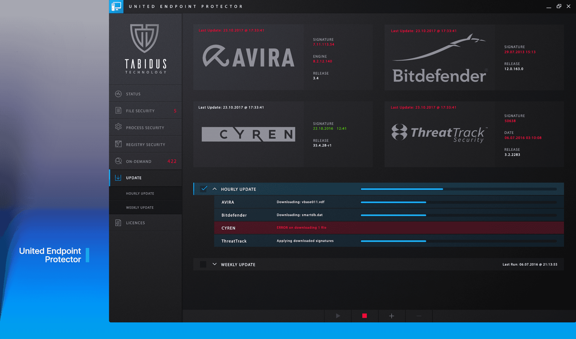This screenshot has height=339, width=576.
Task: Click the Registry Security grid icon
Action: tap(118, 144)
